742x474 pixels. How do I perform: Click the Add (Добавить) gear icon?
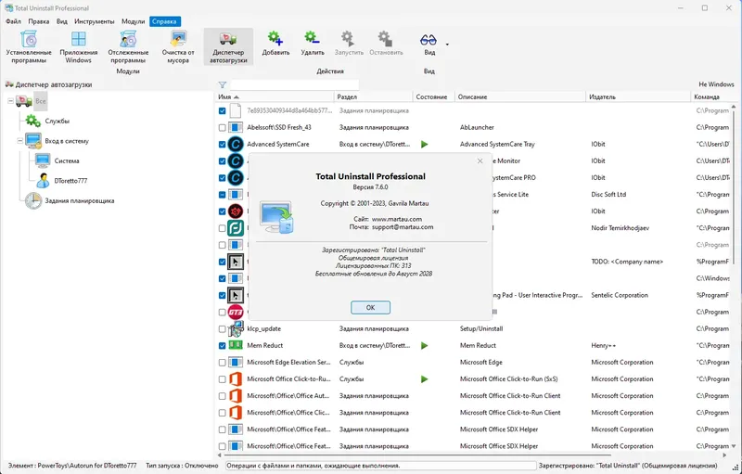[275, 38]
